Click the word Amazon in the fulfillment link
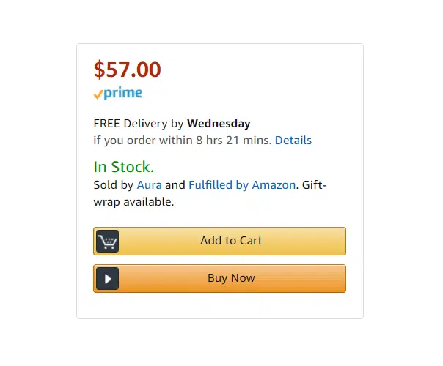443x366 pixels. [274, 185]
